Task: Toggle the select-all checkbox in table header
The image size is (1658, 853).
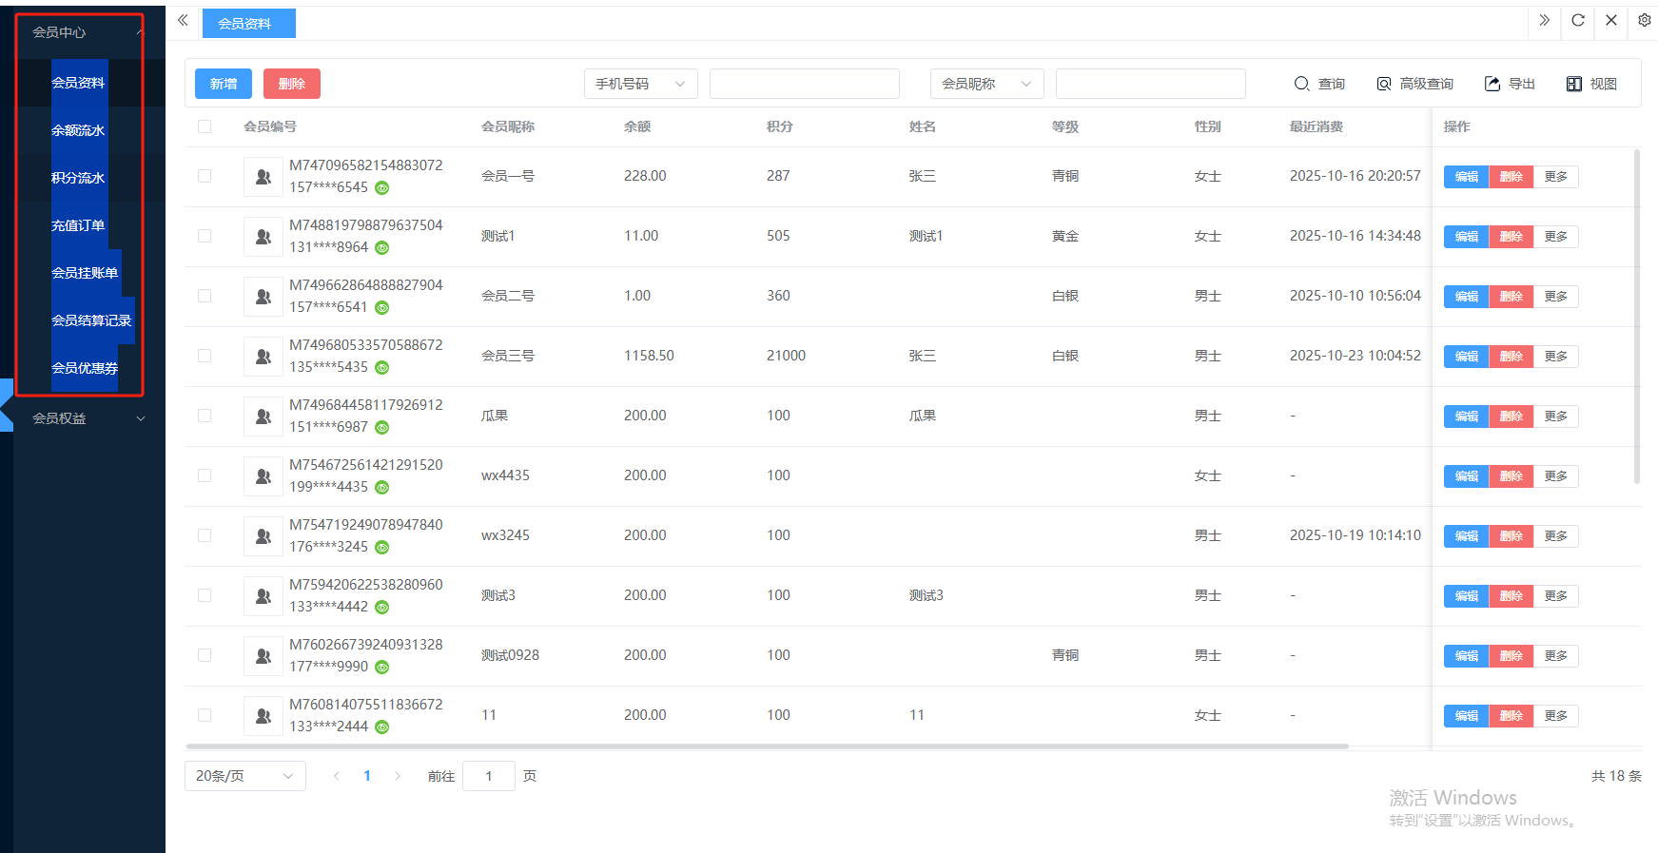Action: pyautogui.click(x=205, y=126)
